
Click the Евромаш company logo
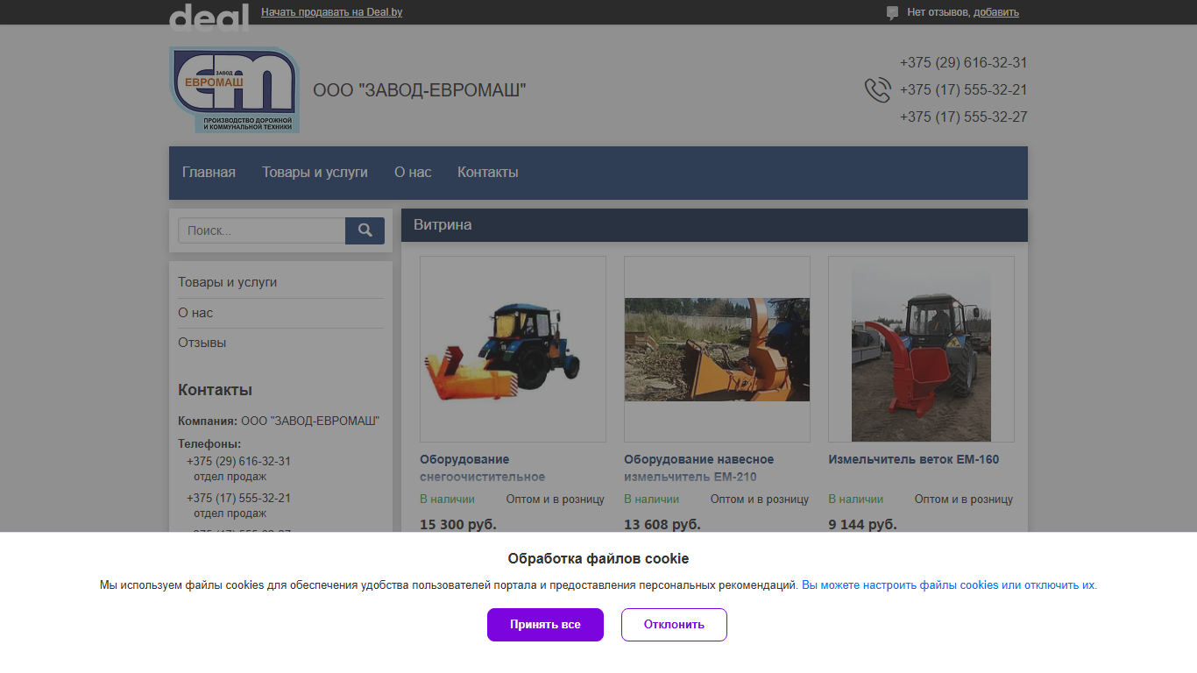click(234, 89)
